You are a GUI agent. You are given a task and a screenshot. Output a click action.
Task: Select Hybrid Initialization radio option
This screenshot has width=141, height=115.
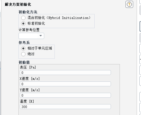pyautogui.click(x=23, y=18)
